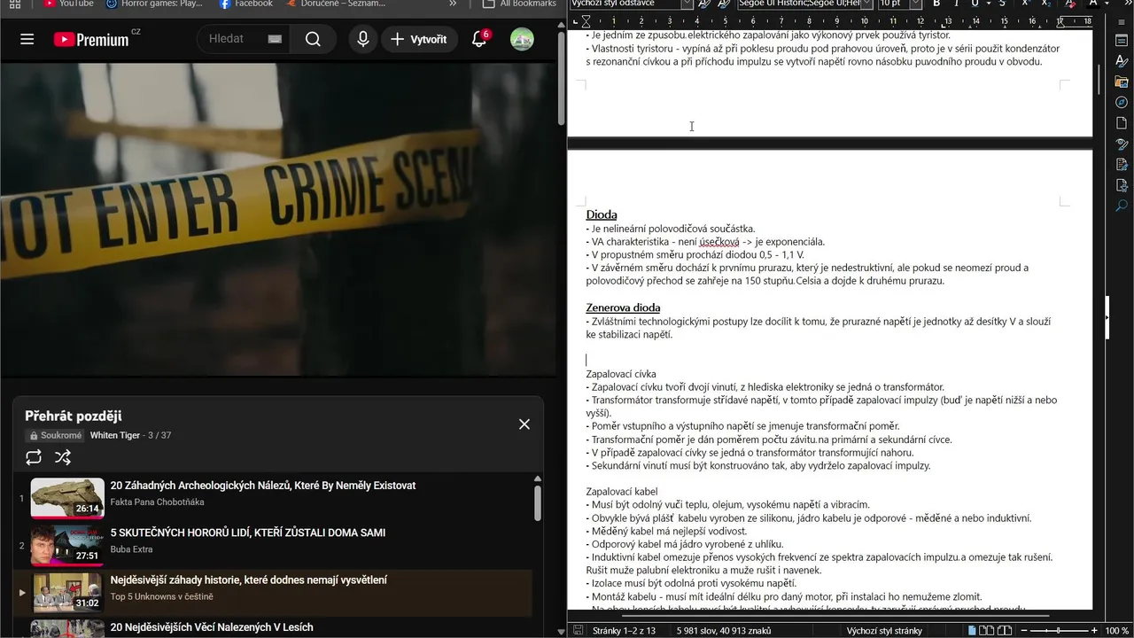Open the YouTube account avatar menu
1134x638 pixels.
(x=522, y=39)
